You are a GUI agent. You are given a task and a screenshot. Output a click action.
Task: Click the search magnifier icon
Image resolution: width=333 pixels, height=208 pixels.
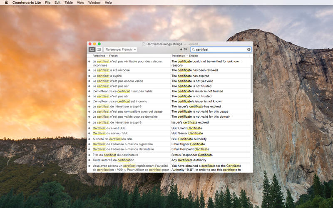pos(193,50)
